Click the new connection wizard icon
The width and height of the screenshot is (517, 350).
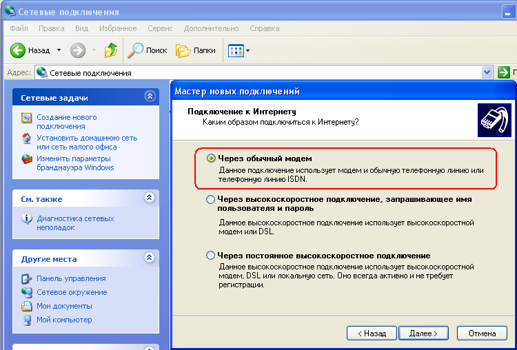tap(26, 118)
